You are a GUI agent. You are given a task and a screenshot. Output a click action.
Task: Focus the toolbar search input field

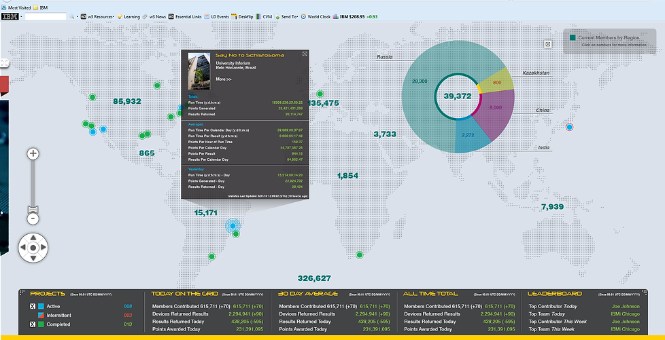coord(46,16)
